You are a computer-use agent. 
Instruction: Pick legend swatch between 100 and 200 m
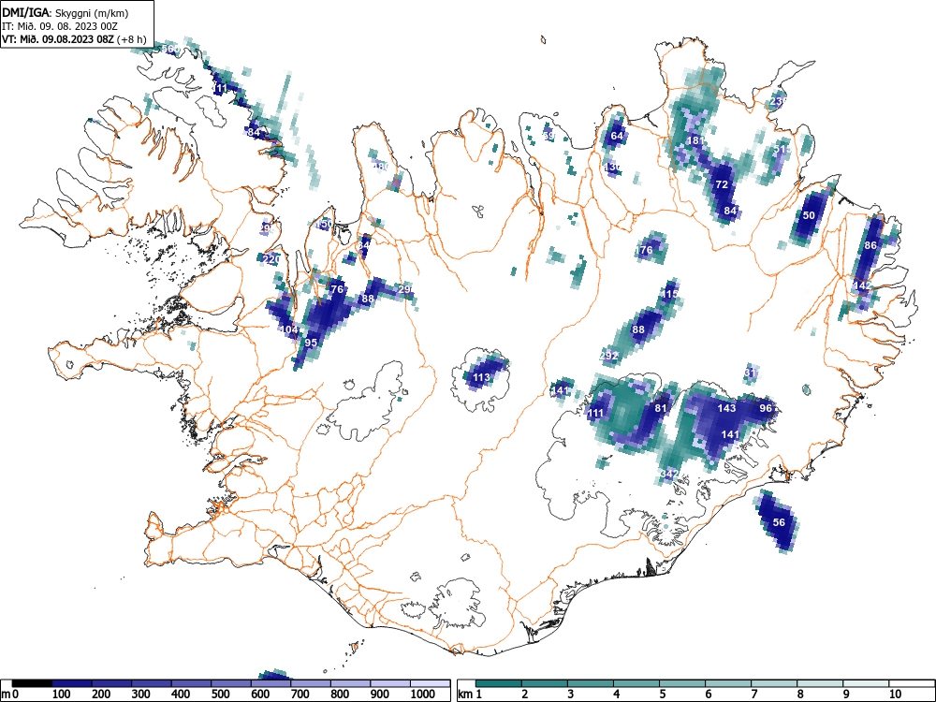coord(72,683)
